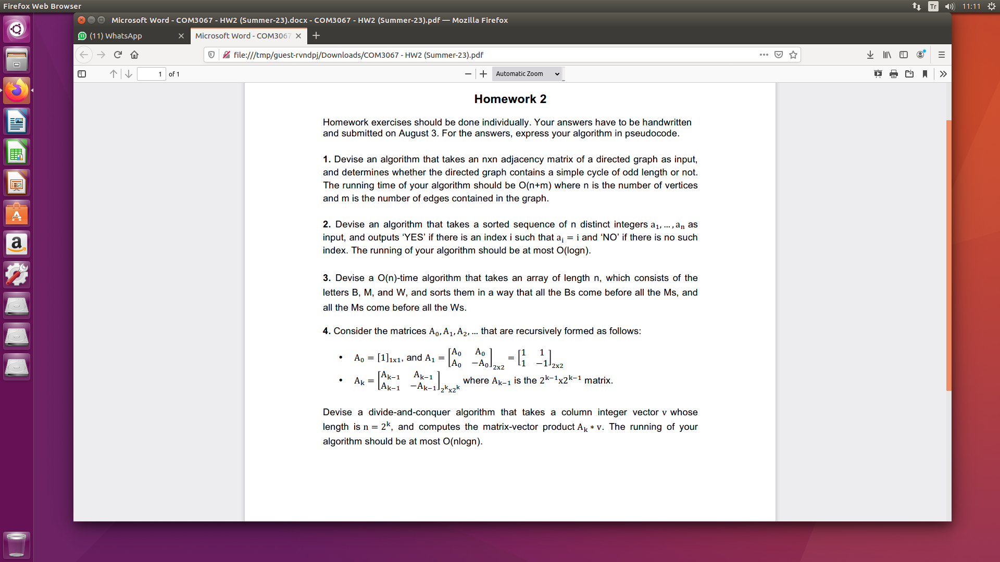Go to the previous page with up arrow

[114, 74]
